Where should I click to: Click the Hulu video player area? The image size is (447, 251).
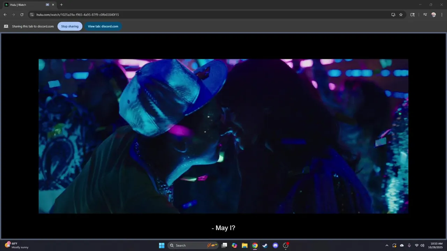pyautogui.click(x=223, y=136)
